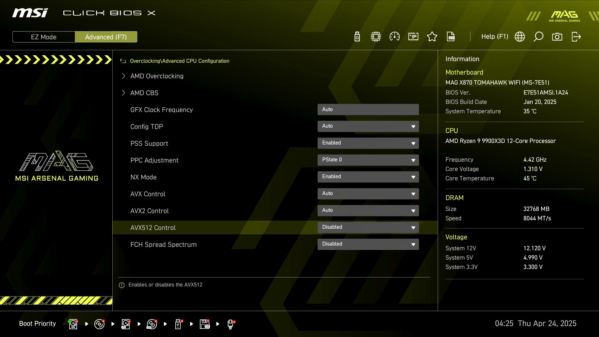The height and width of the screenshot is (337, 599).
Task: Open language selection globe icon
Action: 520,37
